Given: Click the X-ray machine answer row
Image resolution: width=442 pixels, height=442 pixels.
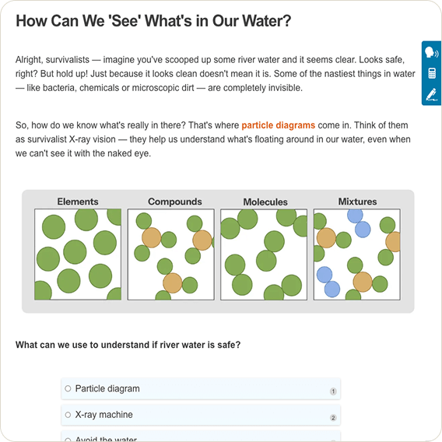Looking at the screenshot, I should (201, 415).
